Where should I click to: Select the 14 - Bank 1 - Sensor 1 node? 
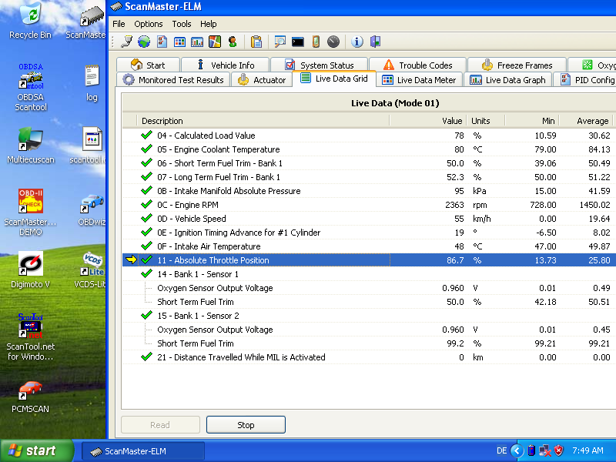pyautogui.click(x=198, y=274)
